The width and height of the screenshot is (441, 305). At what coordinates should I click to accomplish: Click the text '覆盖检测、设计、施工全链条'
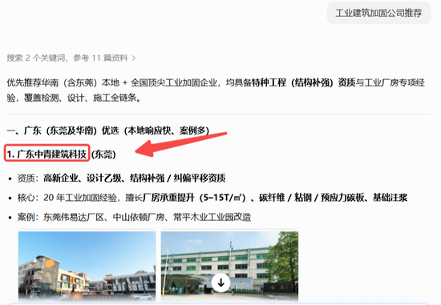pos(80,98)
